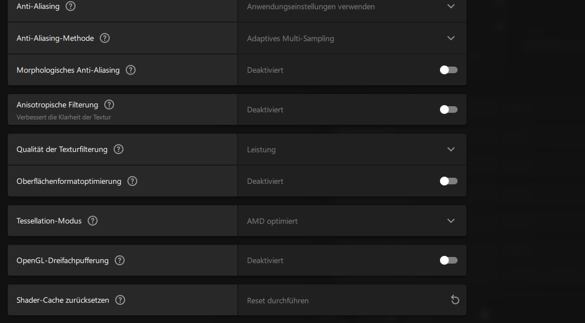
Task: Open help for Anti-Aliasing-Methode
Action: 105,39
